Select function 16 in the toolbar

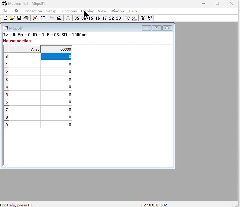point(97,18)
